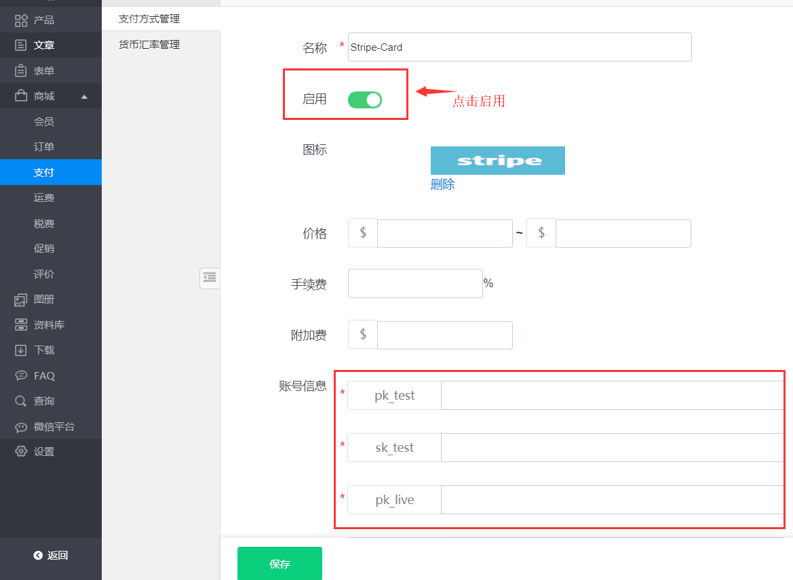The image size is (793, 580).
Task: Select 订单 orders in sidebar submenu
Action: tap(44, 147)
